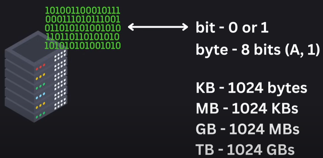
Task: Click the fourth binary row 110110110101010
Action: (x=83, y=37)
